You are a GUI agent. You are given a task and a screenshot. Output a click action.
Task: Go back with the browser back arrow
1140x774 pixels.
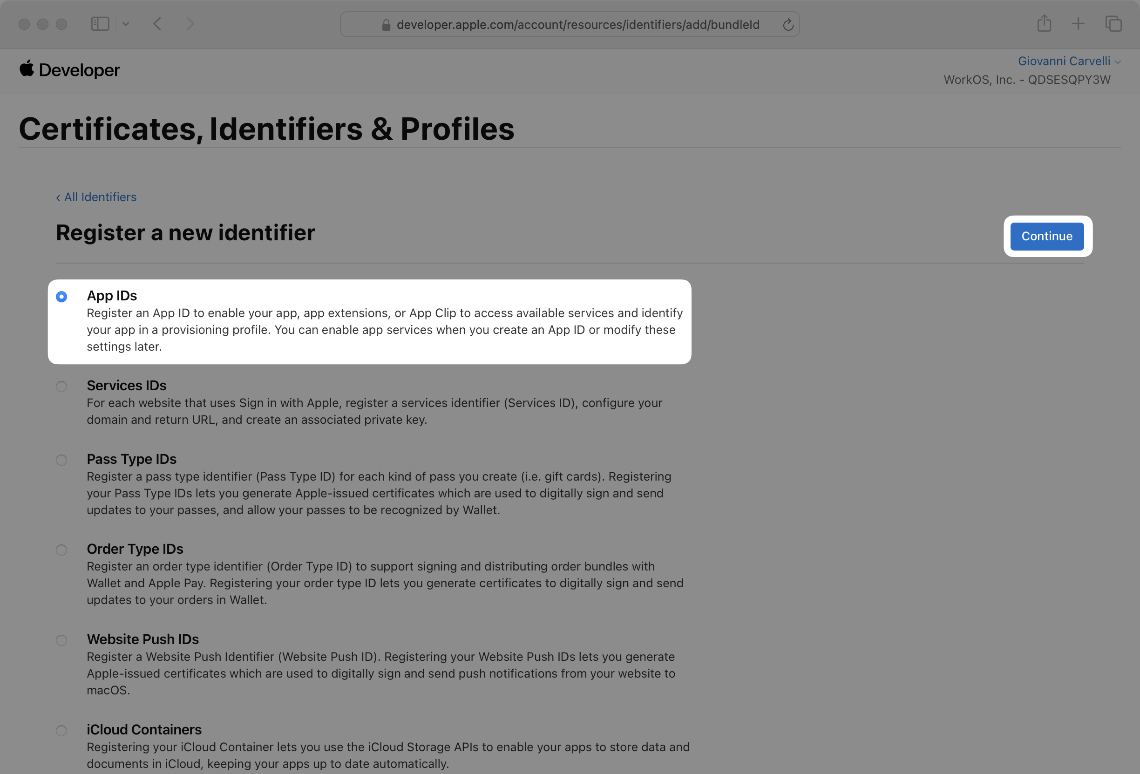(157, 24)
